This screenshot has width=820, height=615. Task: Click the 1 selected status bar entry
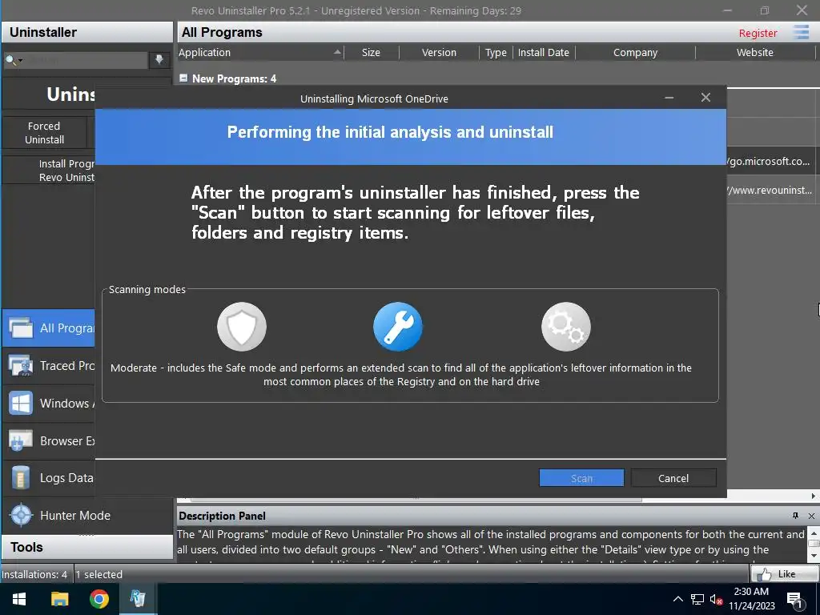(99, 574)
